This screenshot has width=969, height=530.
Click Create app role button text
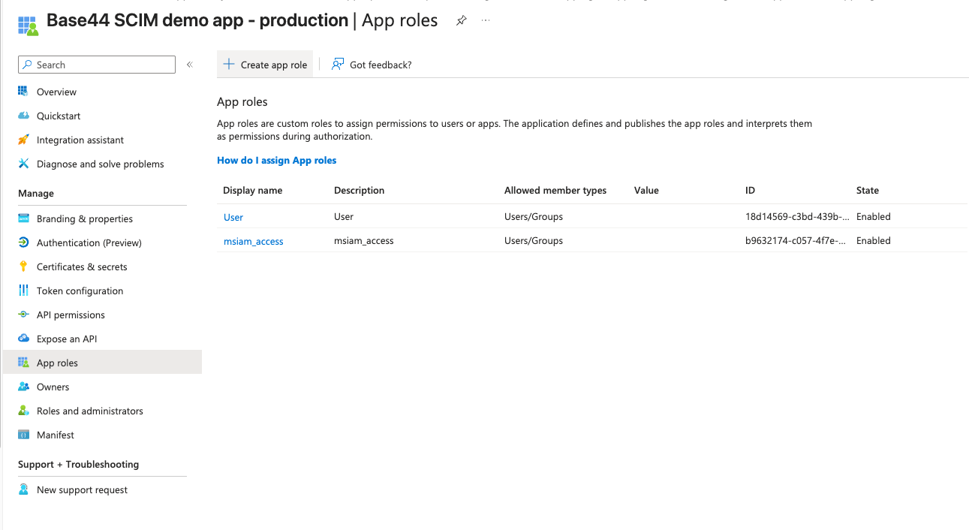pos(274,65)
